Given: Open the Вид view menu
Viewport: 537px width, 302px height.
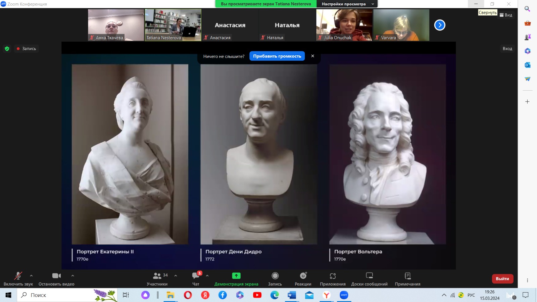Looking at the screenshot, I should click(x=506, y=15).
